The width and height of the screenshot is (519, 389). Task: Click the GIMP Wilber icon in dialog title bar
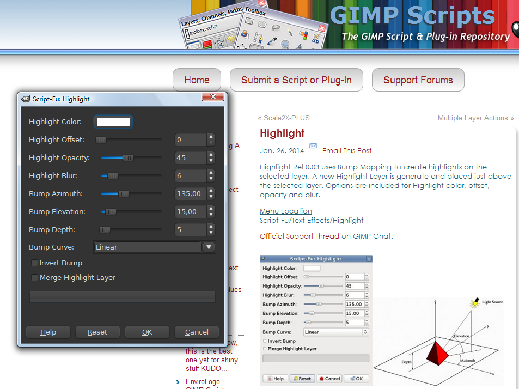[26, 99]
